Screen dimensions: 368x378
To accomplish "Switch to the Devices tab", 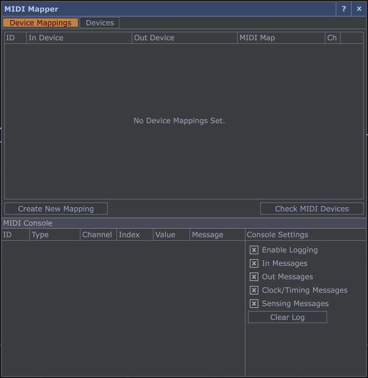I will click(99, 23).
